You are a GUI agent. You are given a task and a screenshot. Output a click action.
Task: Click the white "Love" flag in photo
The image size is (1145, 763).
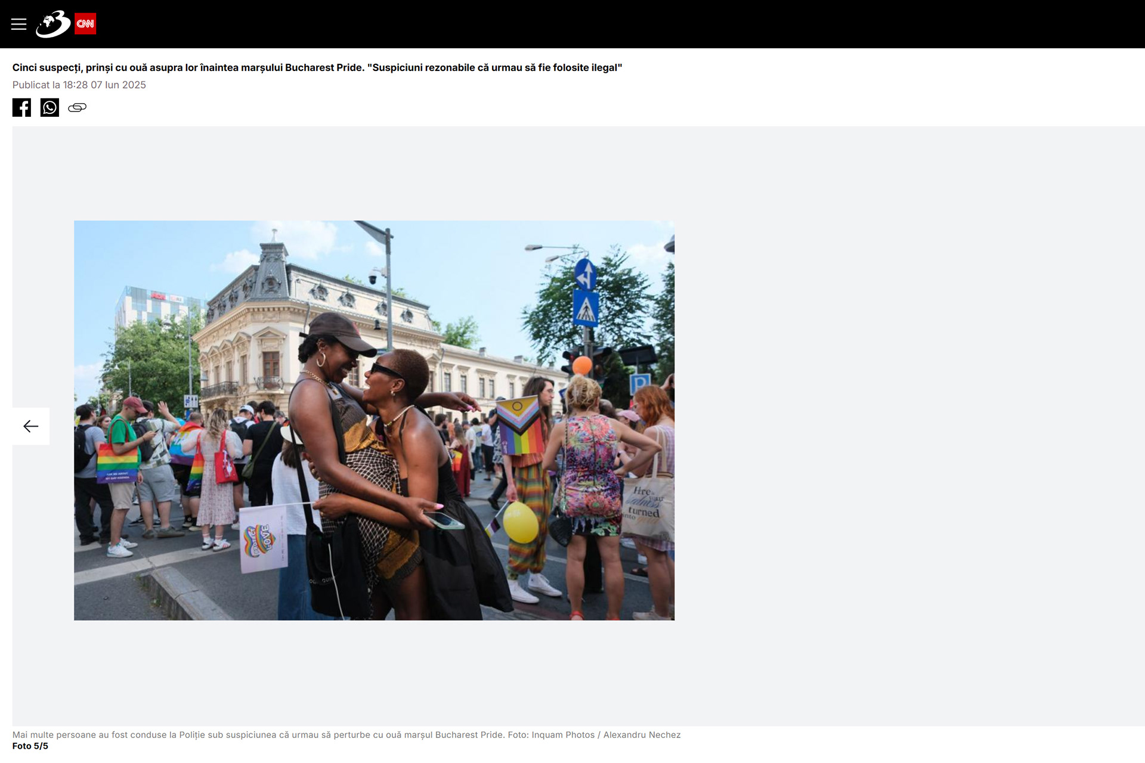pyautogui.click(x=263, y=538)
